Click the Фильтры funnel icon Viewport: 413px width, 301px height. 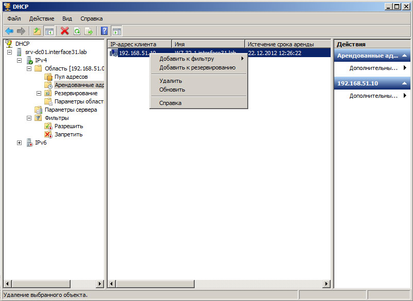point(38,118)
